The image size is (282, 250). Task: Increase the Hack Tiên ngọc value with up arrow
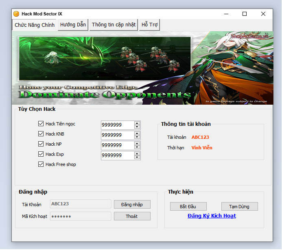point(137,123)
